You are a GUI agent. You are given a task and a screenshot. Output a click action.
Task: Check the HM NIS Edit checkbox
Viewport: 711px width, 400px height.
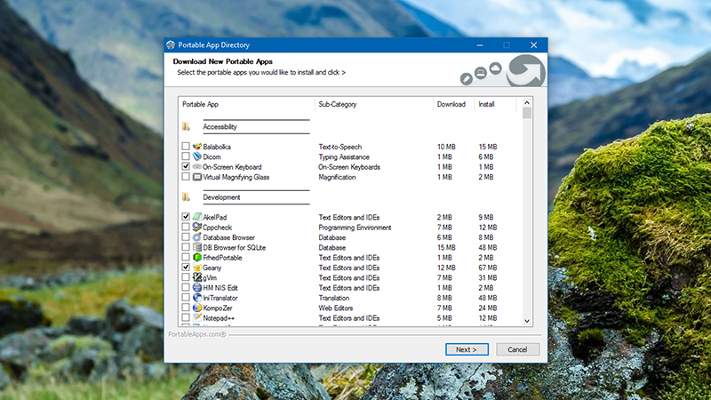click(x=186, y=287)
